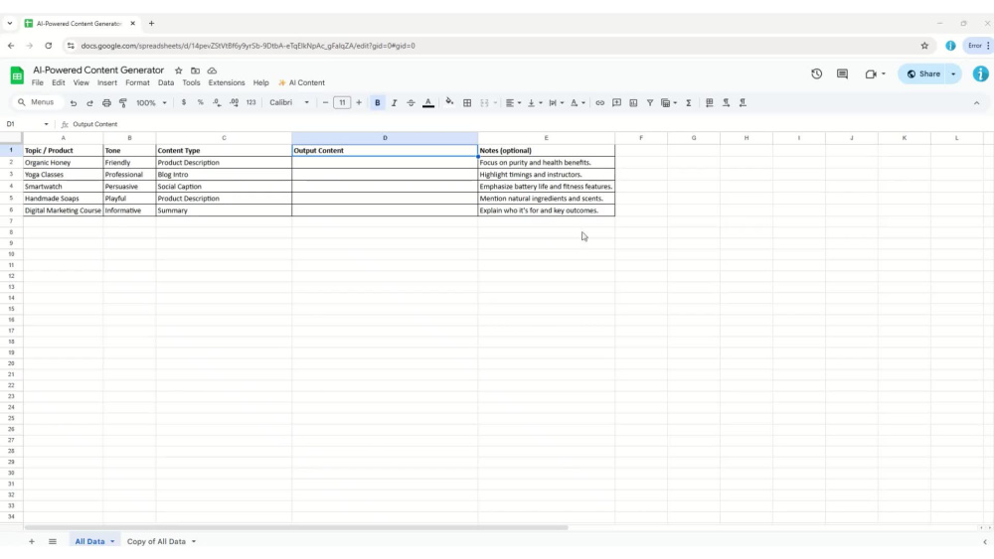The image size is (994, 559).
Task: Open text rotation dropdown
Action: coord(578,102)
